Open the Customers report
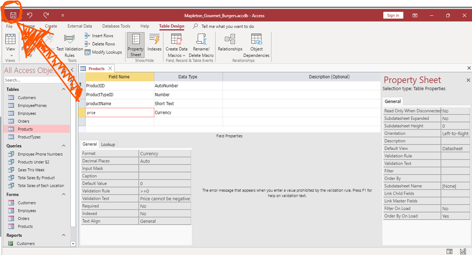This screenshot has height=255, width=472. [26, 244]
